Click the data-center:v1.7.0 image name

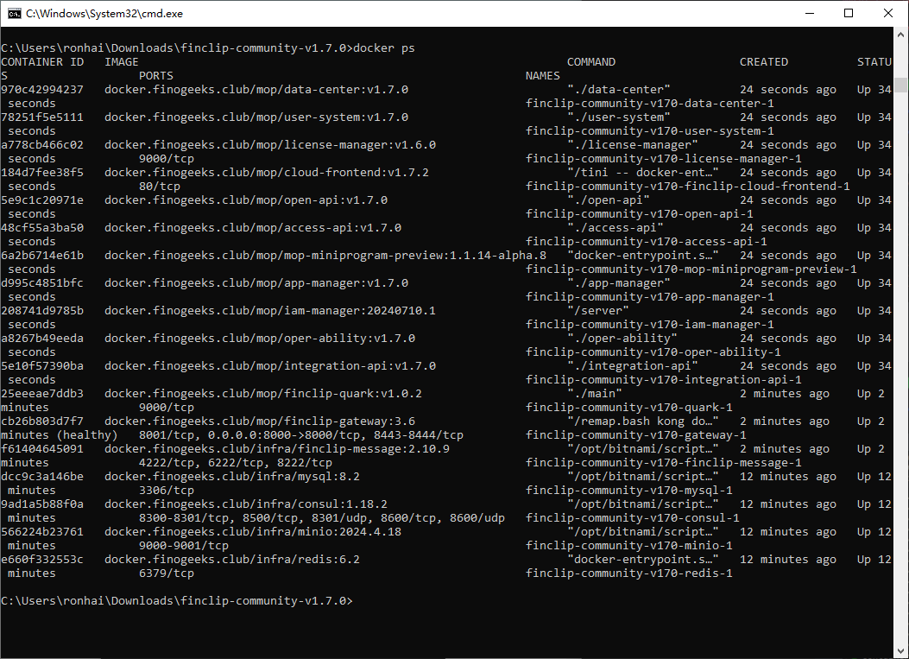(x=256, y=90)
